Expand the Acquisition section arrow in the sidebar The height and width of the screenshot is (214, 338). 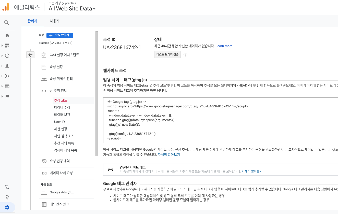(x=2, y=76)
